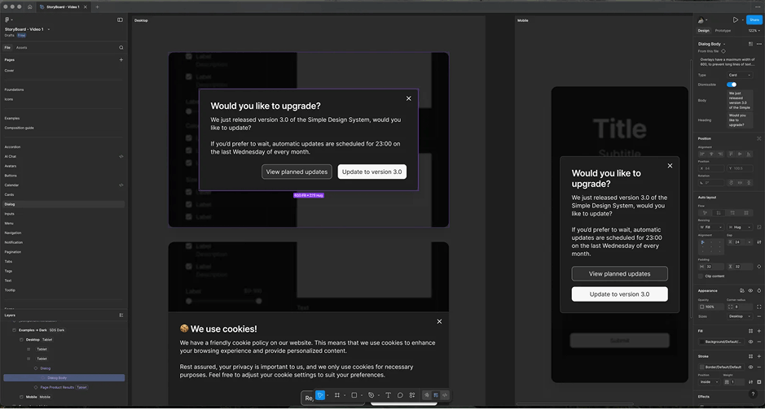765x409 pixels.
Task: Open the stroke Position dropdown showing Inside
Action: coord(710,381)
